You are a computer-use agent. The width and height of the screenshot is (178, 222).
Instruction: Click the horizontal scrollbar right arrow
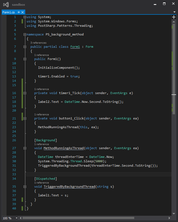pos(170,218)
